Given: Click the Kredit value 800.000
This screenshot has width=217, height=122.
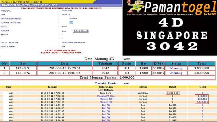Looking at the screenshot, I should 202,99.
